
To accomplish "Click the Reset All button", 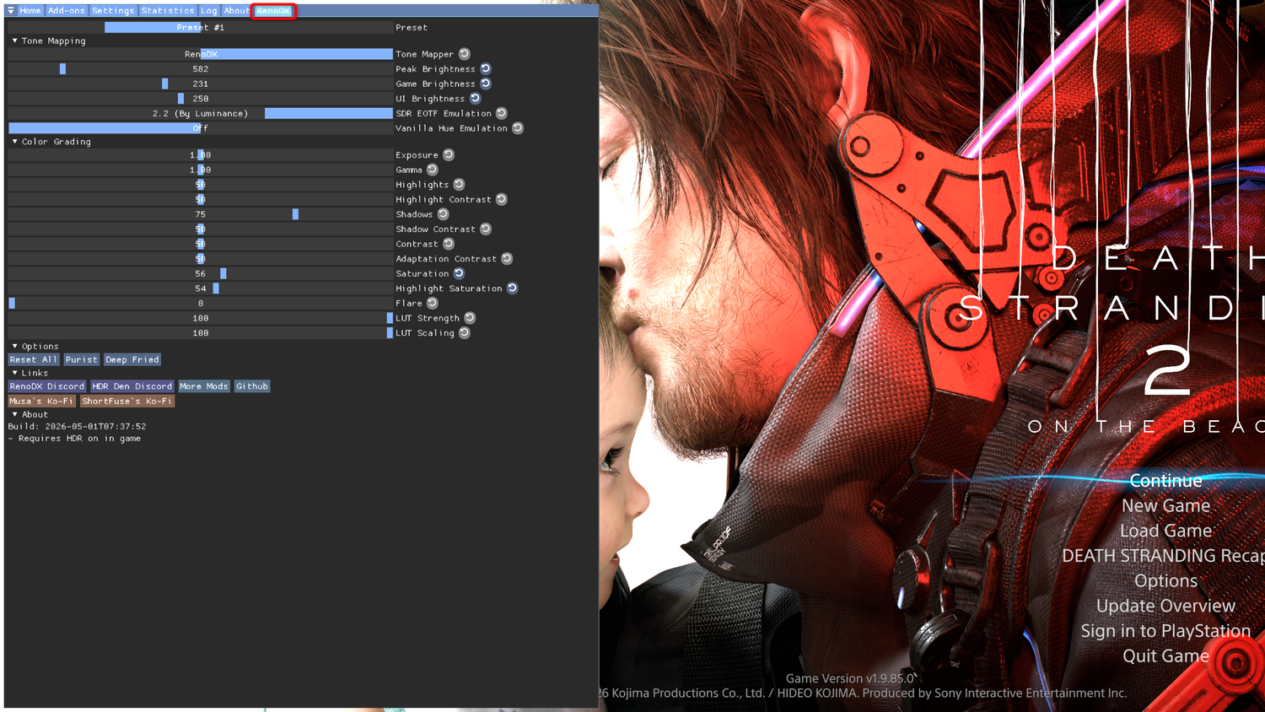I will click(34, 359).
